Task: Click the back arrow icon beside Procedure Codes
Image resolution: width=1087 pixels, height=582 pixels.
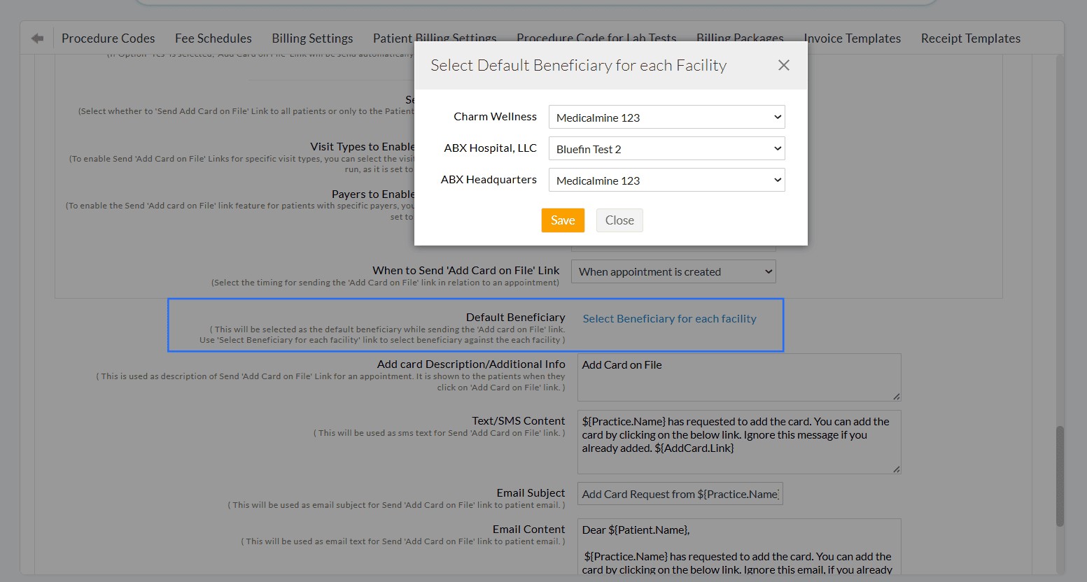Action: (38, 38)
